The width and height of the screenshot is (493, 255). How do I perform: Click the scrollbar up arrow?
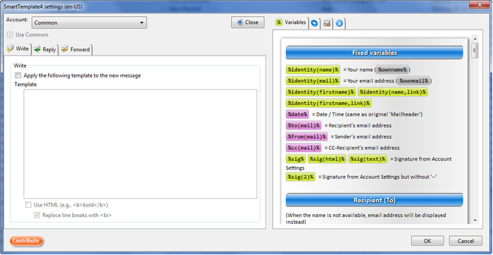coord(475,39)
